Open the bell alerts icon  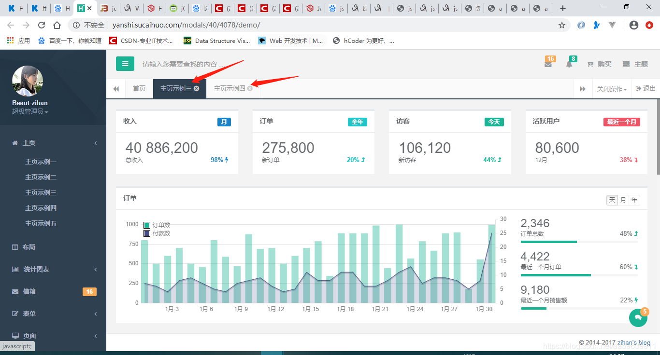[x=569, y=64]
